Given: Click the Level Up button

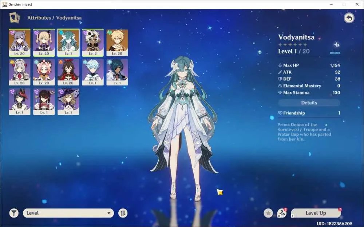Looking at the screenshot, I should point(316,213).
